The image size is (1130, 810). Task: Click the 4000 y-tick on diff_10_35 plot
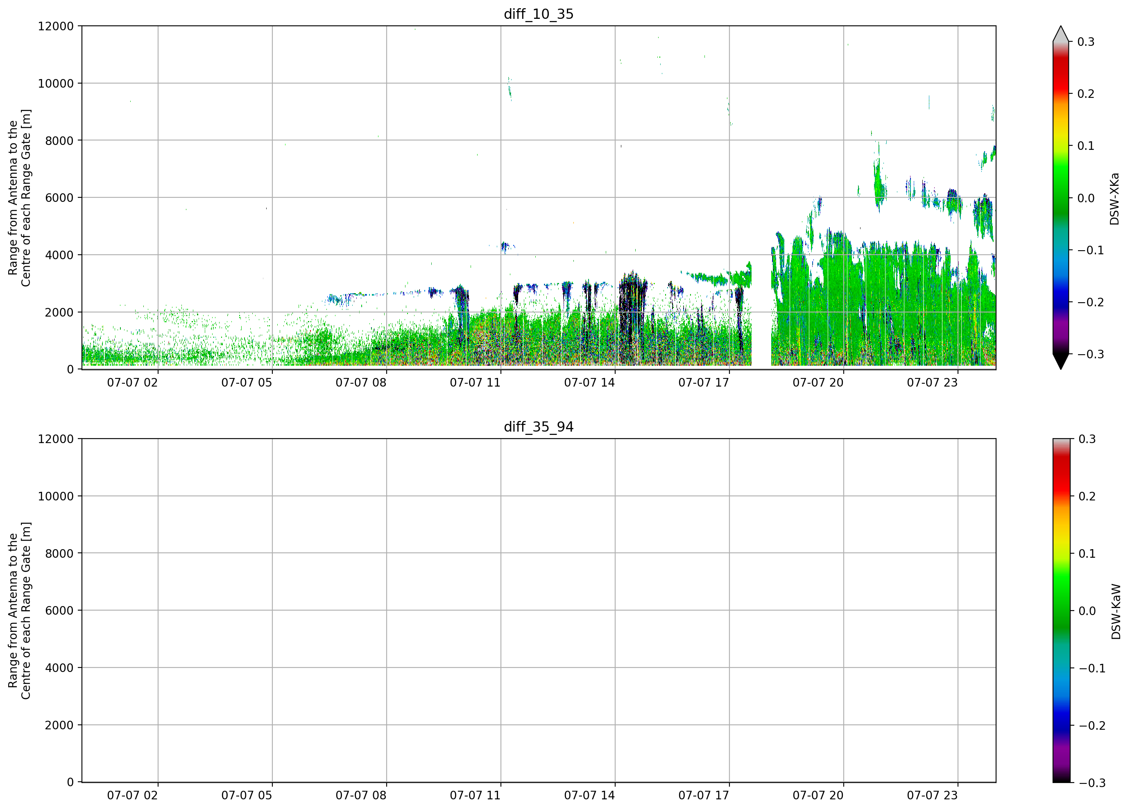point(59,255)
